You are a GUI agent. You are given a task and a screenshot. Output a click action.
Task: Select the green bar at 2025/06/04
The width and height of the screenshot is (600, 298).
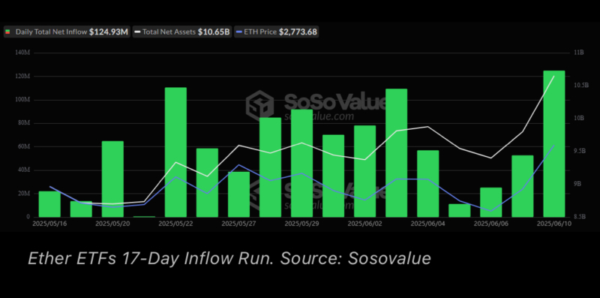[427, 184]
